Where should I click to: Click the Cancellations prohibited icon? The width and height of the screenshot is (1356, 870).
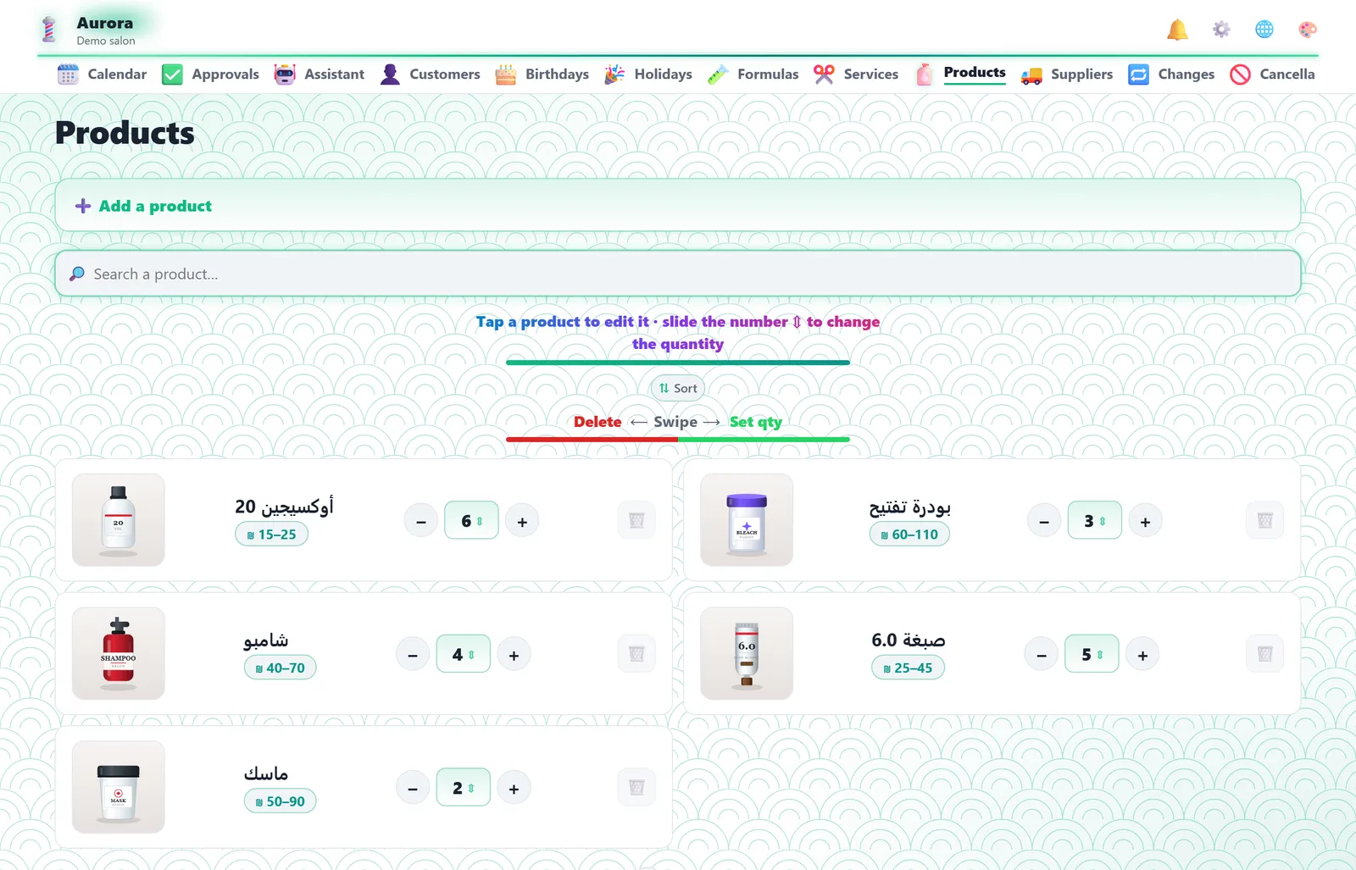click(x=1240, y=75)
